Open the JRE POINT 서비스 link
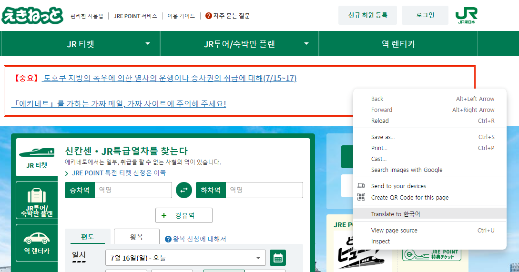Screen dimensions: 519x272 135,16
